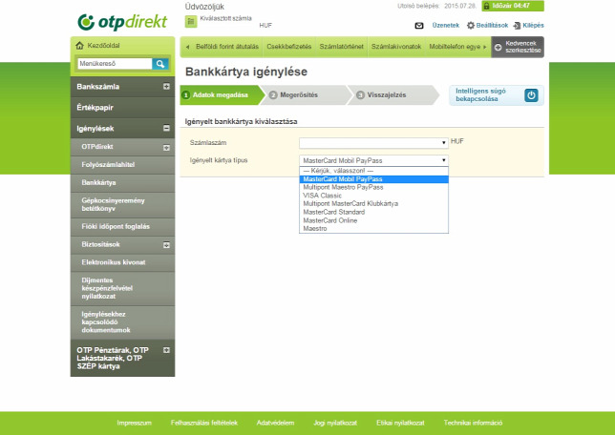615x435 pixels.
Task: Click step 3 Visszajelzés
Action: coord(392,94)
